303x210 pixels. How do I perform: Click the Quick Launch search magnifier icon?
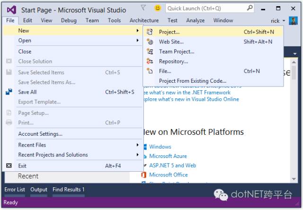pos(250,8)
